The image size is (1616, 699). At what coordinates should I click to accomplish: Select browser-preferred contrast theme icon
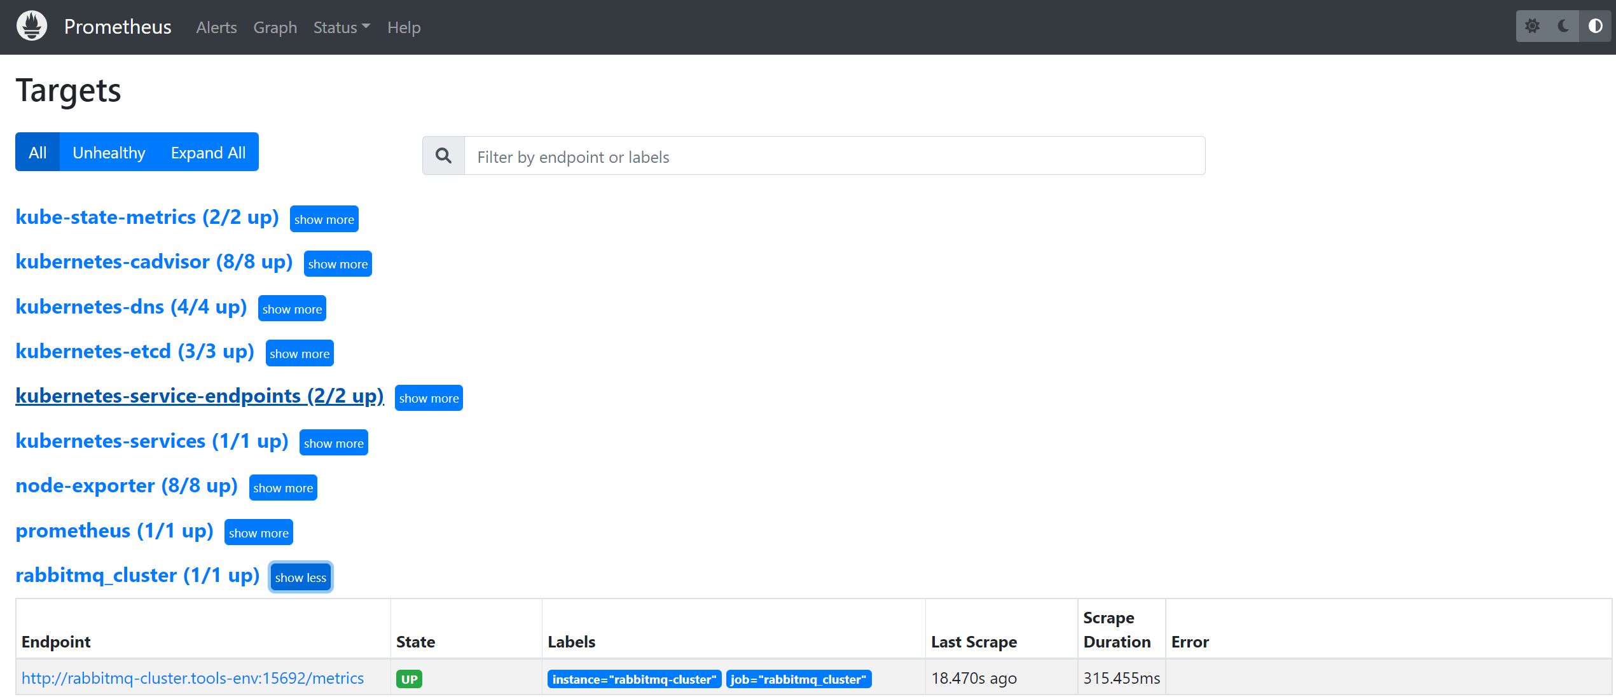(1595, 26)
